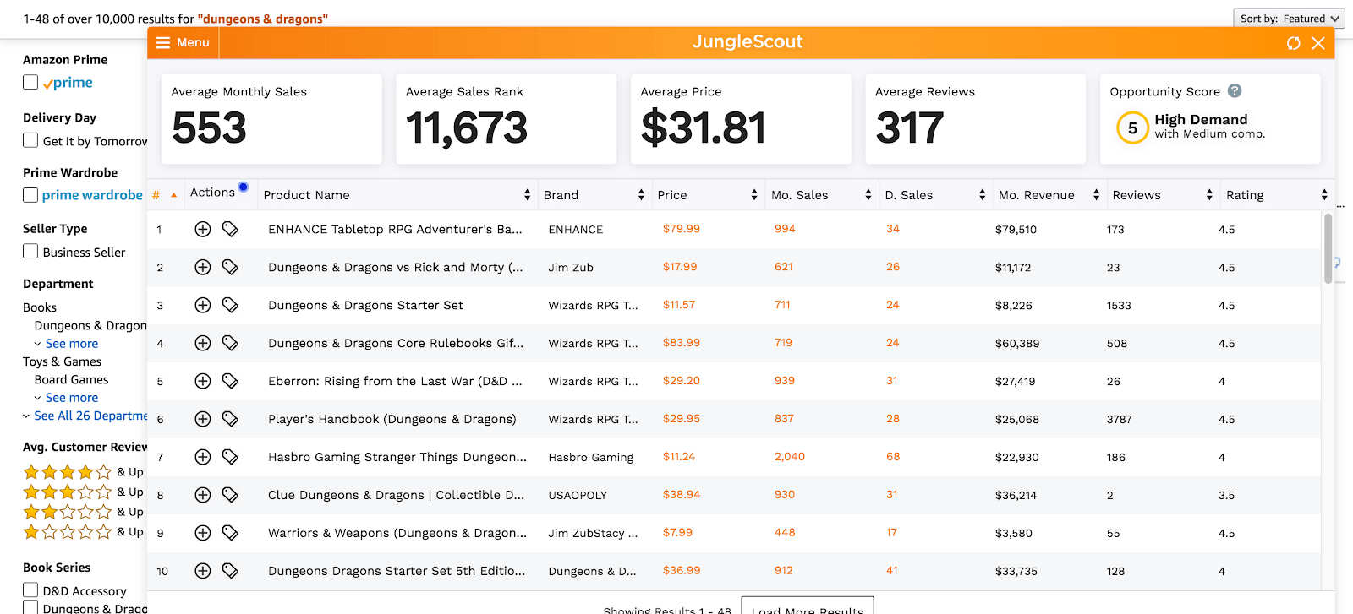Click tag icon for Hasbro Gaming Stranger Things row
Screen dimensions: 1353x614
230,457
